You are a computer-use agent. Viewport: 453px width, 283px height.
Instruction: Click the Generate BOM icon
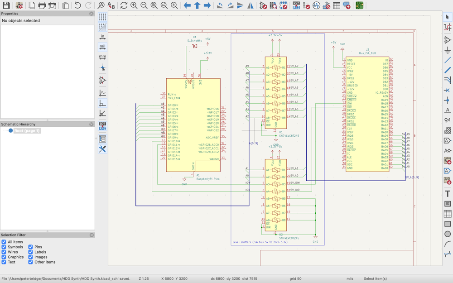(347, 5)
